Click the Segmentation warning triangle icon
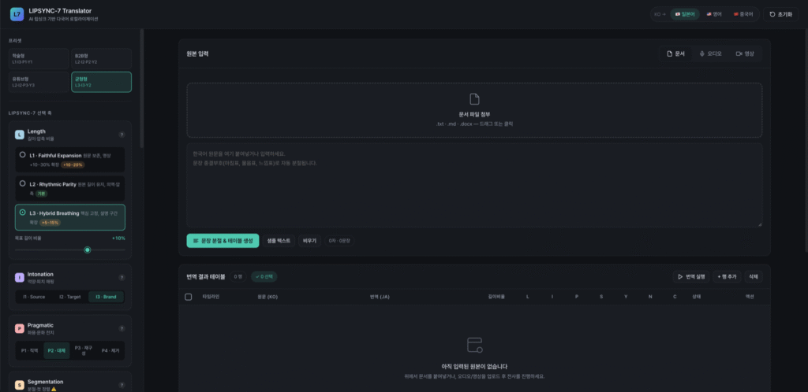This screenshot has width=808, height=392. (54, 389)
